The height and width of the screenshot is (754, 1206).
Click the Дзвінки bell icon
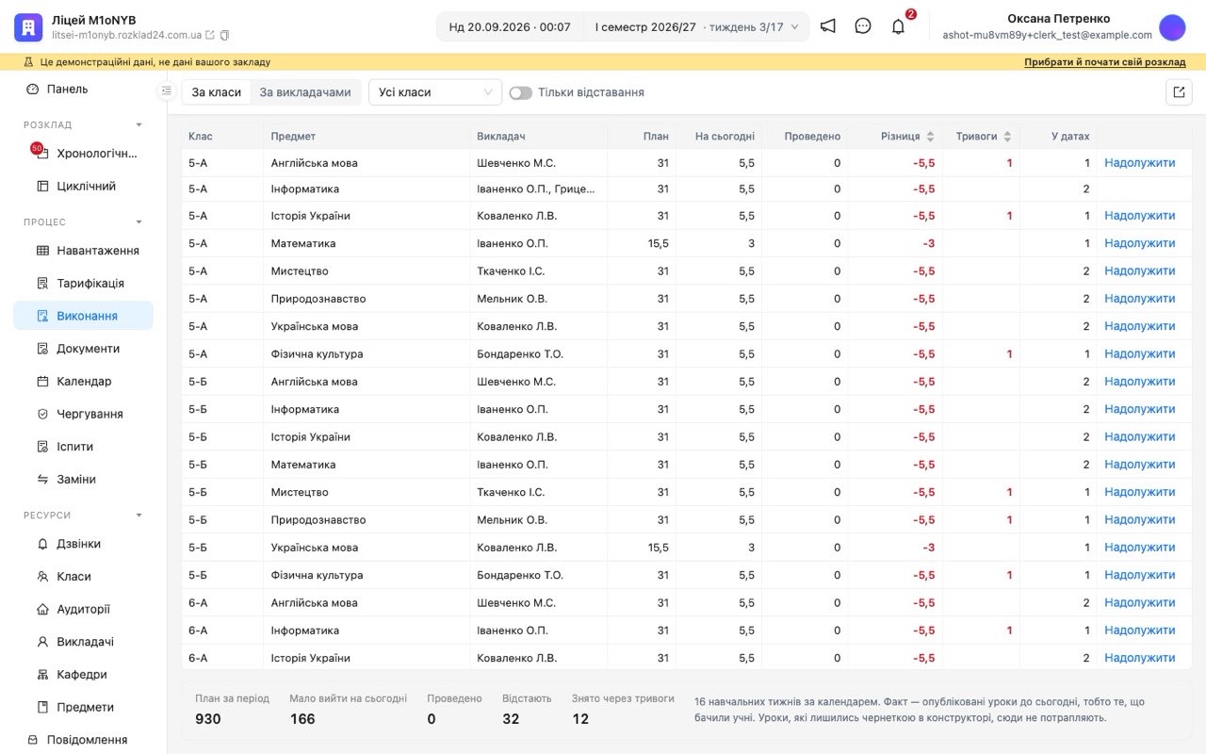point(42,544)
